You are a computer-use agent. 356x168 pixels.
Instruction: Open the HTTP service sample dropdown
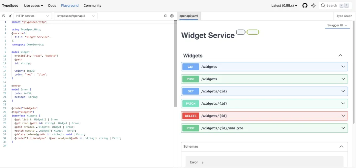pyautogui.click(x=33, y=16)
